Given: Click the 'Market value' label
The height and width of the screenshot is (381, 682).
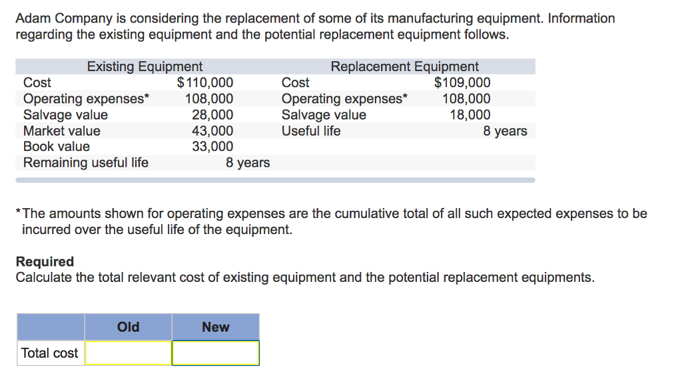Looking at the screenshot, I should pos(62,131).
